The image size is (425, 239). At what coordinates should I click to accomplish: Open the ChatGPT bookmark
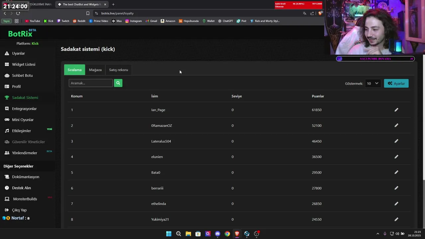click(x=225, y=21)
